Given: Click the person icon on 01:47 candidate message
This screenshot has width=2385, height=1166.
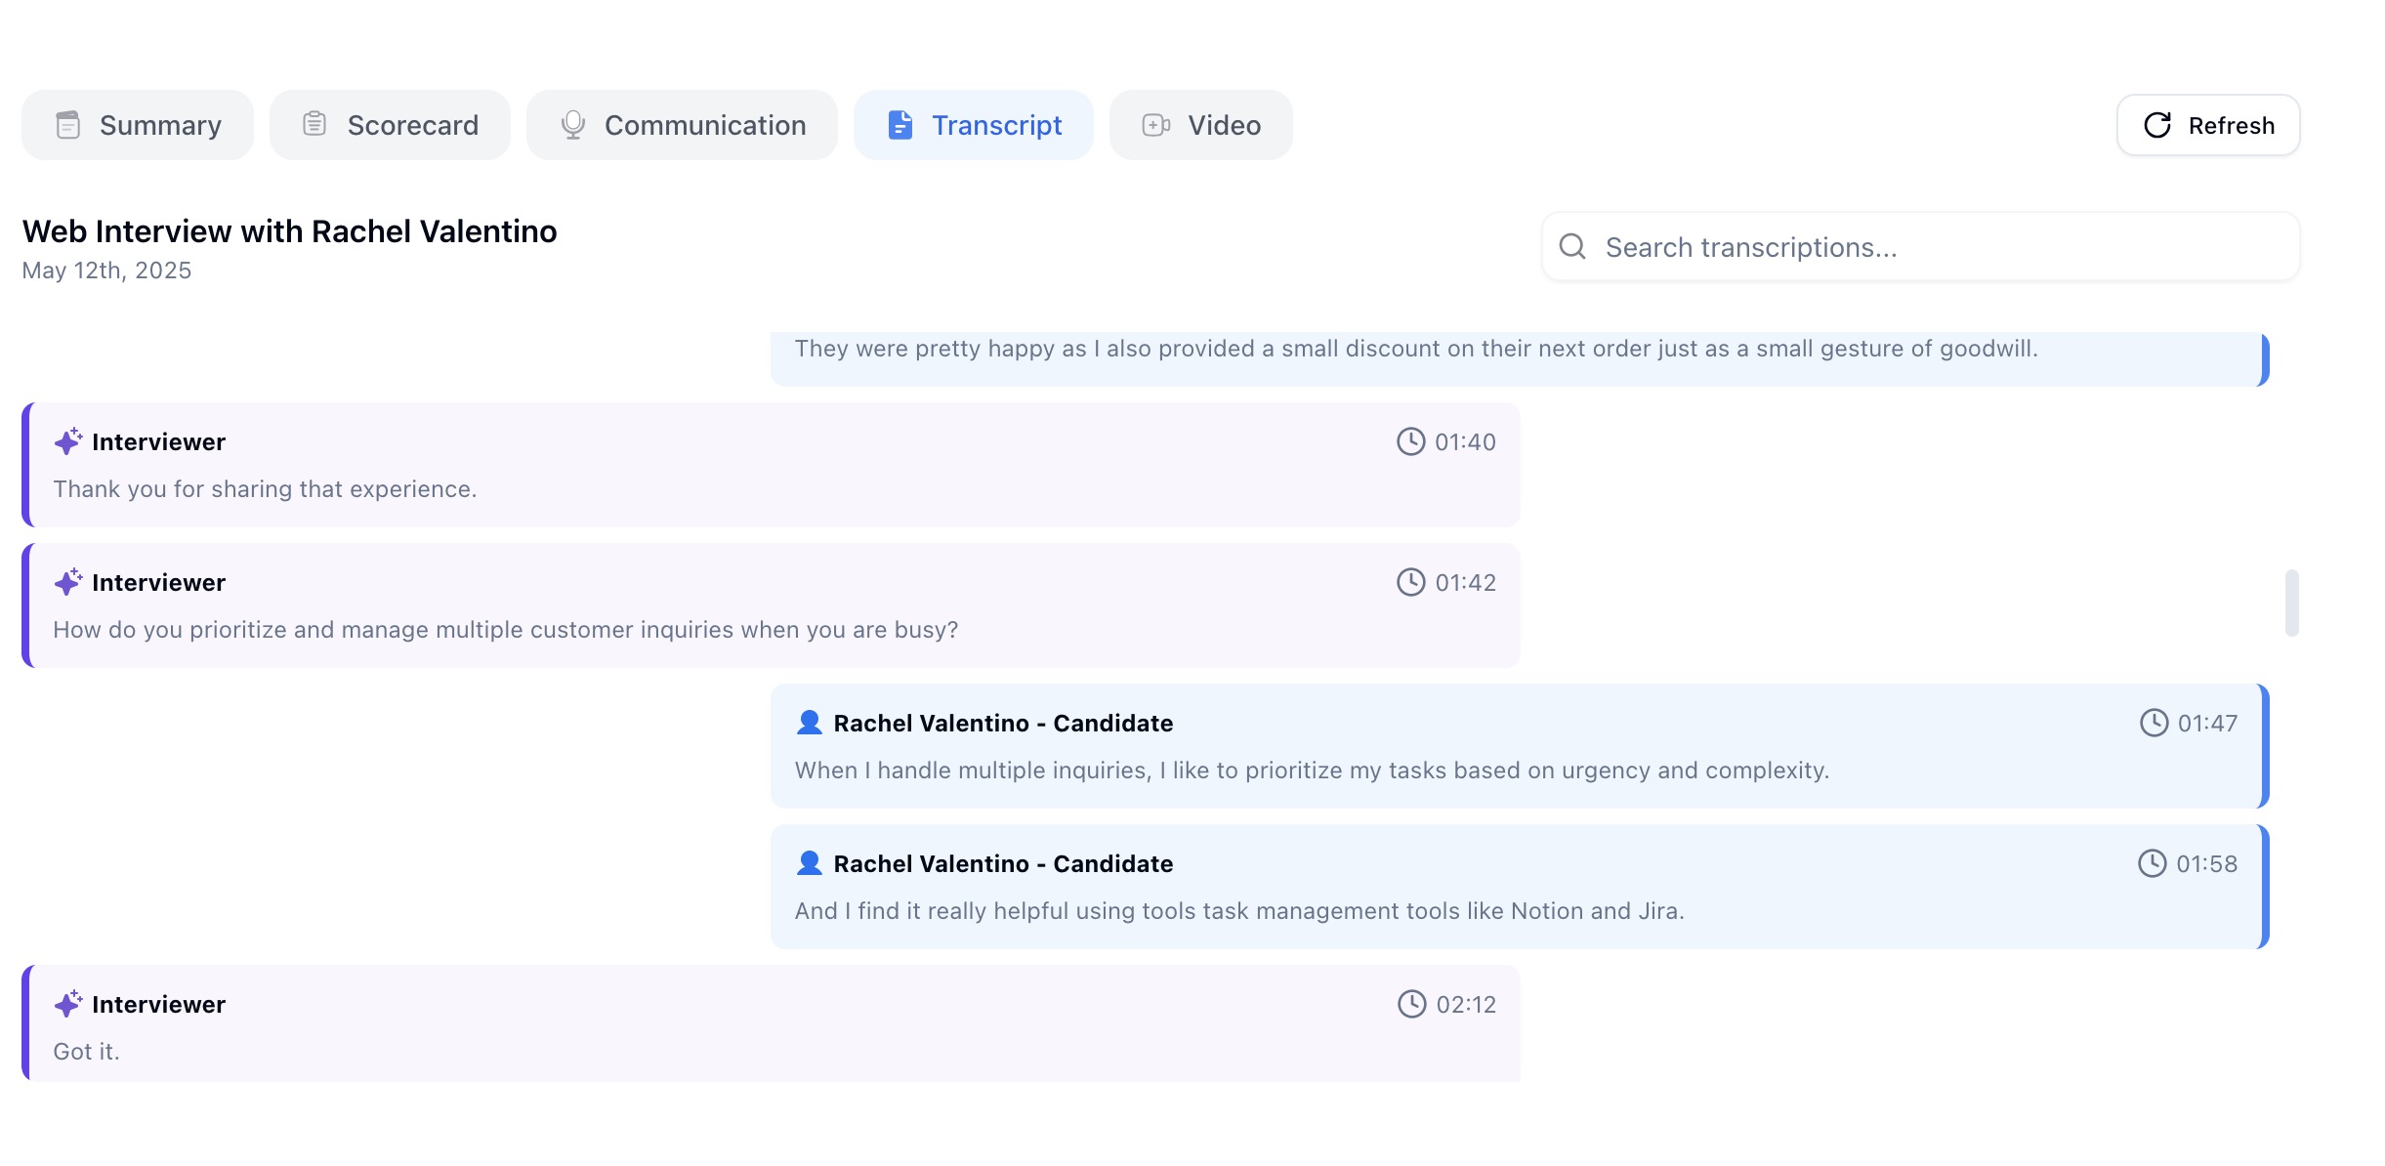Looking at the screenshot, I should pos(809,723).
